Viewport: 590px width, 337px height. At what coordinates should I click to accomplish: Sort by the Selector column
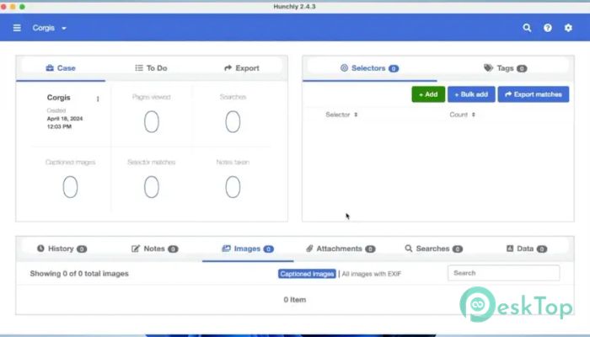341,115
